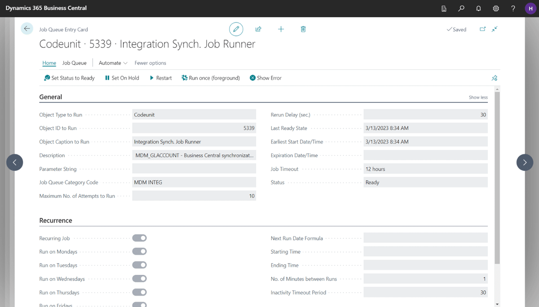Click Object Caption to Run field
539x307 pixels.
(x=194, y=141)
